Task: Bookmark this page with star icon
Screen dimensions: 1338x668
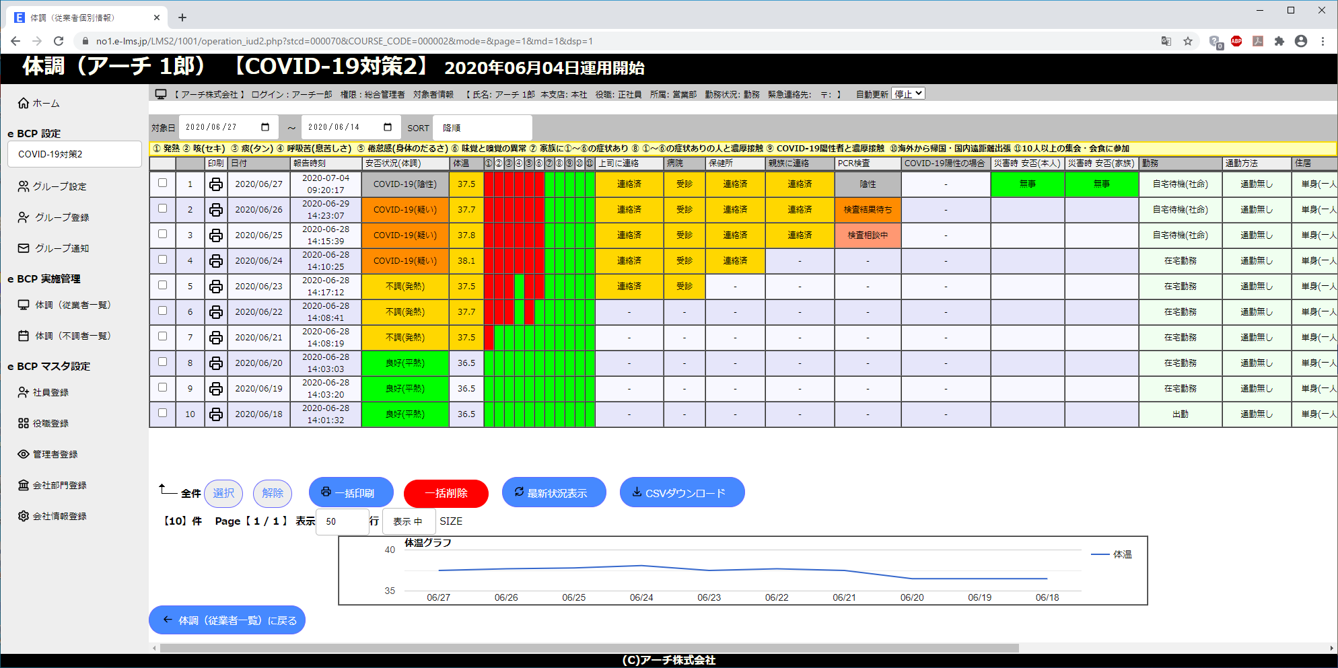Action: 1188,41
